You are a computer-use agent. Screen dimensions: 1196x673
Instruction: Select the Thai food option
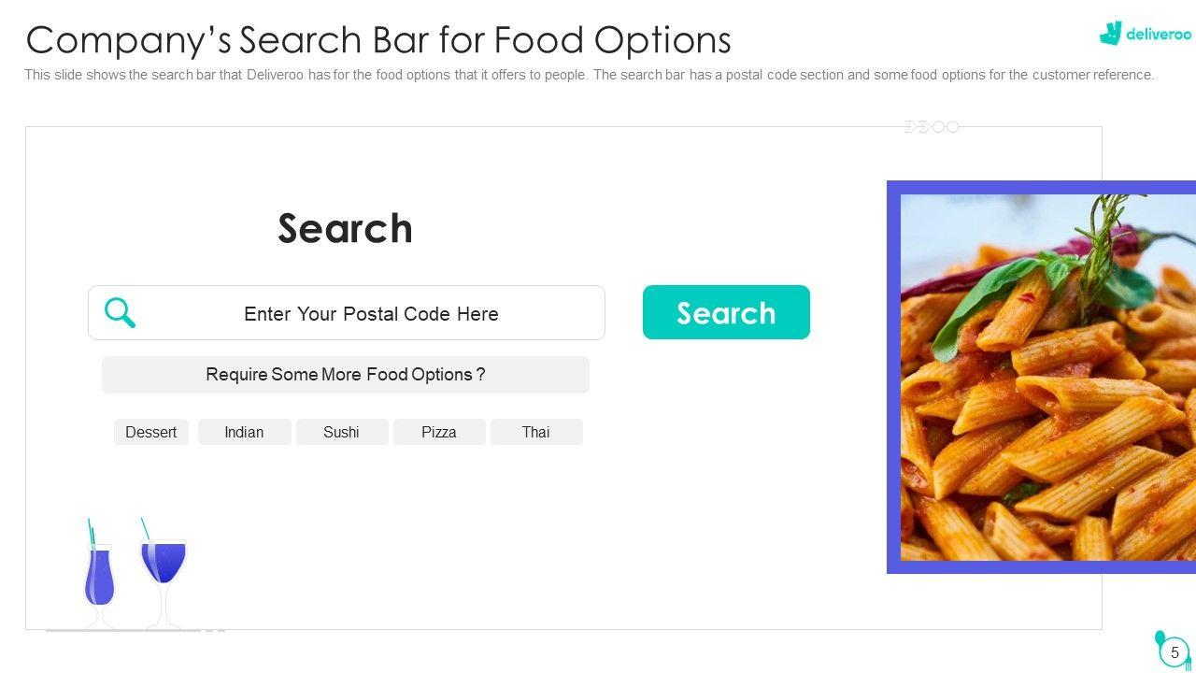pos(536,432)
